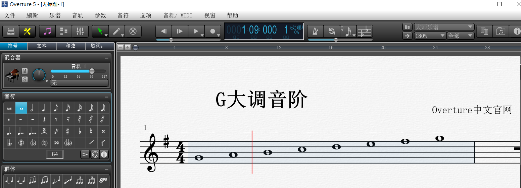Click the 音轨 1 volume slider handle
This screenshot has width=521, height=188.
(x=92, y=71)
